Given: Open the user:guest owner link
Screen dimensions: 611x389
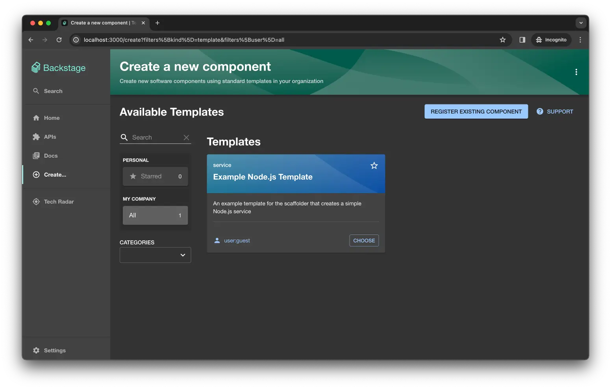Looking at the screenshot, I should click(237, 240).
